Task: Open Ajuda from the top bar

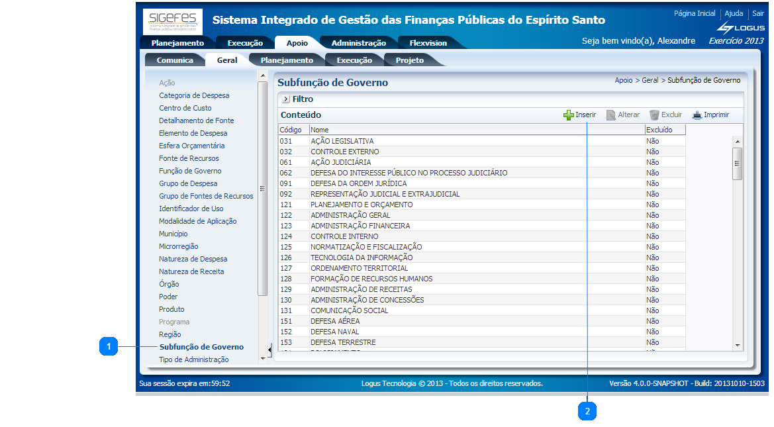Action: [x=735, y=13]
